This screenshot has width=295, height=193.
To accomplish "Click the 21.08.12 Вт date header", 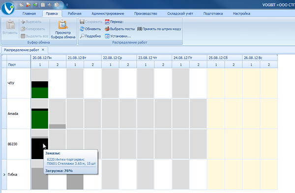I will [84, 57].
